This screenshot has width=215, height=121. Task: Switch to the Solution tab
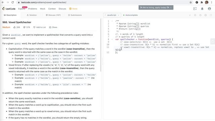32,15
